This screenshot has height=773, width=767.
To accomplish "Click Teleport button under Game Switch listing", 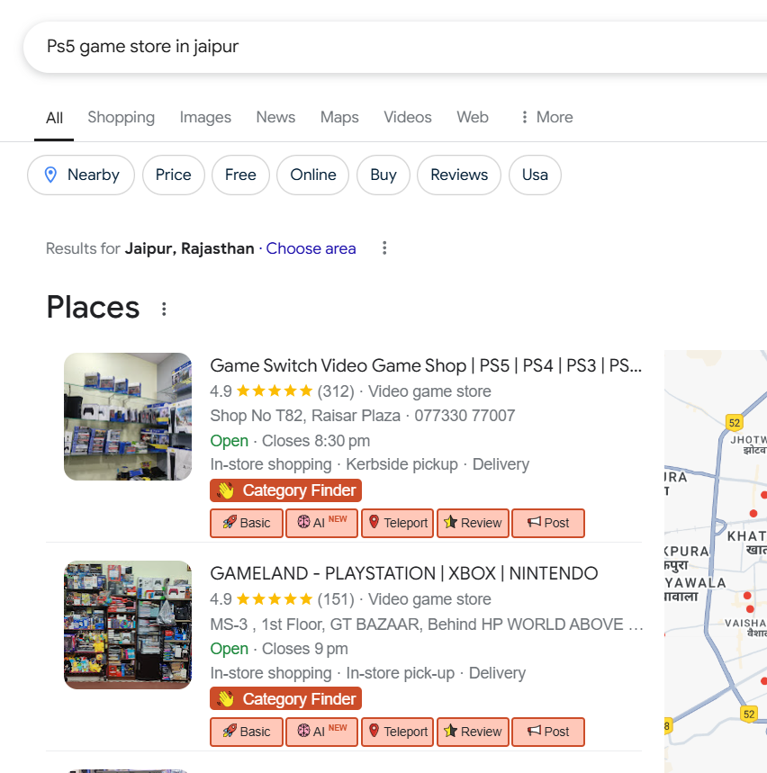I will pyautogui.click(x=397, y=523).
